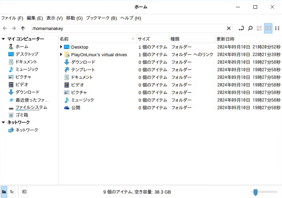
Task: Open the 編集 (E) menu
Action: [35, 18]
